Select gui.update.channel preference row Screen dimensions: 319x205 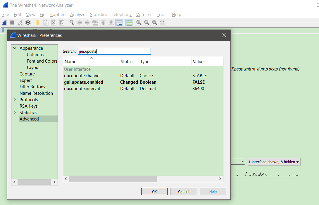143,76
